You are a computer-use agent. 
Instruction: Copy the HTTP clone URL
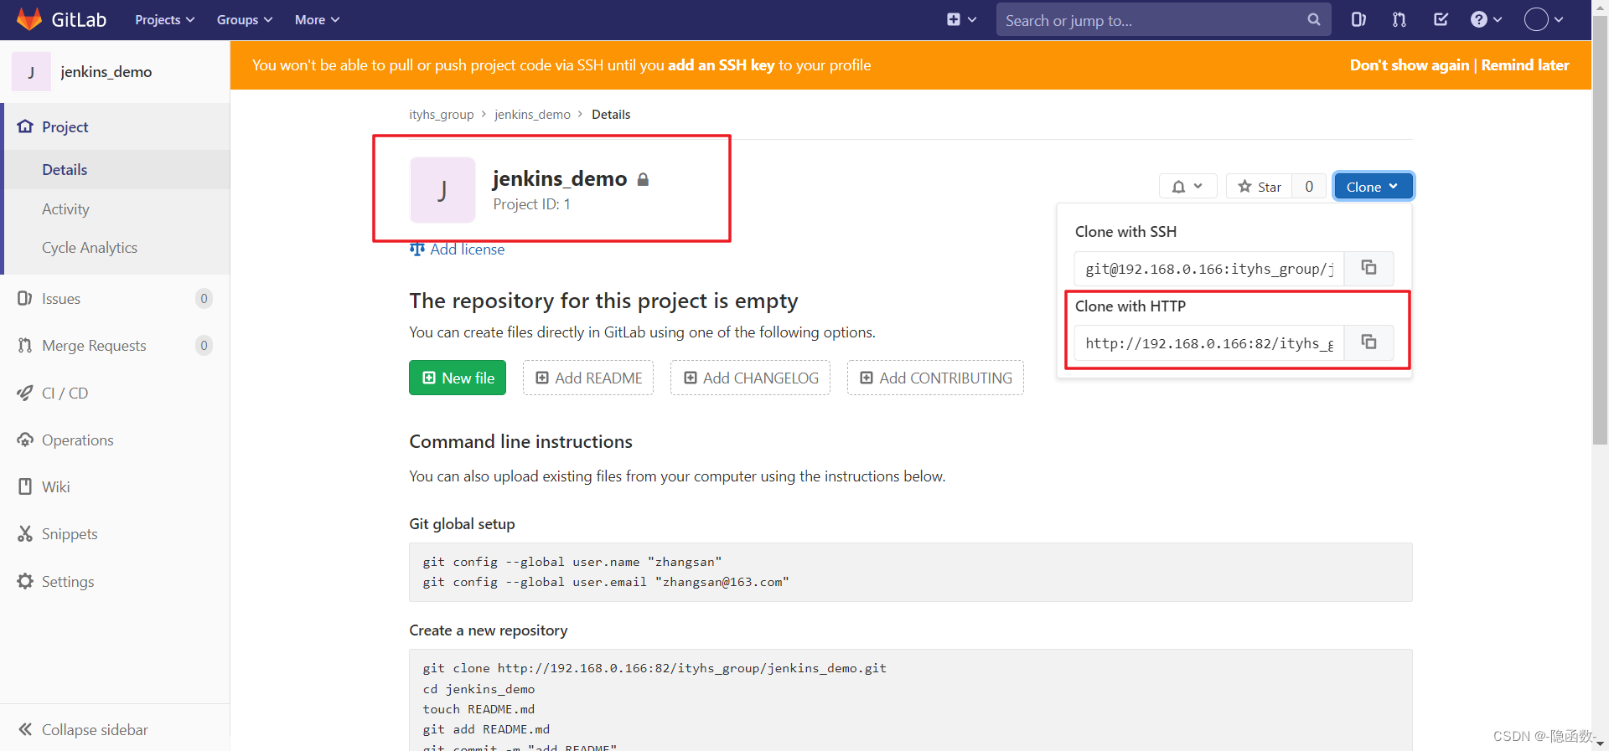1369,342
